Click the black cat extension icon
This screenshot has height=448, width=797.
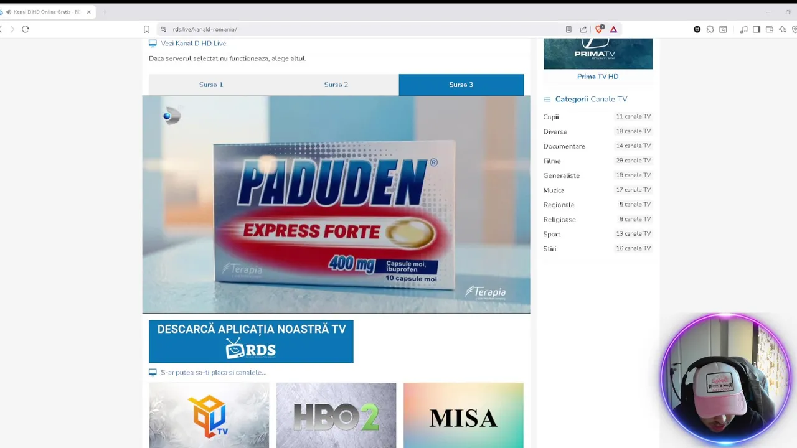697,29
